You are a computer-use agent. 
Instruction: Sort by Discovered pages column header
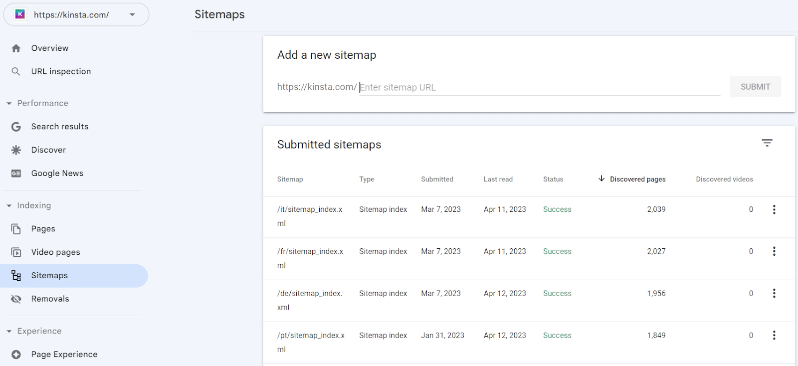(637, 179)
